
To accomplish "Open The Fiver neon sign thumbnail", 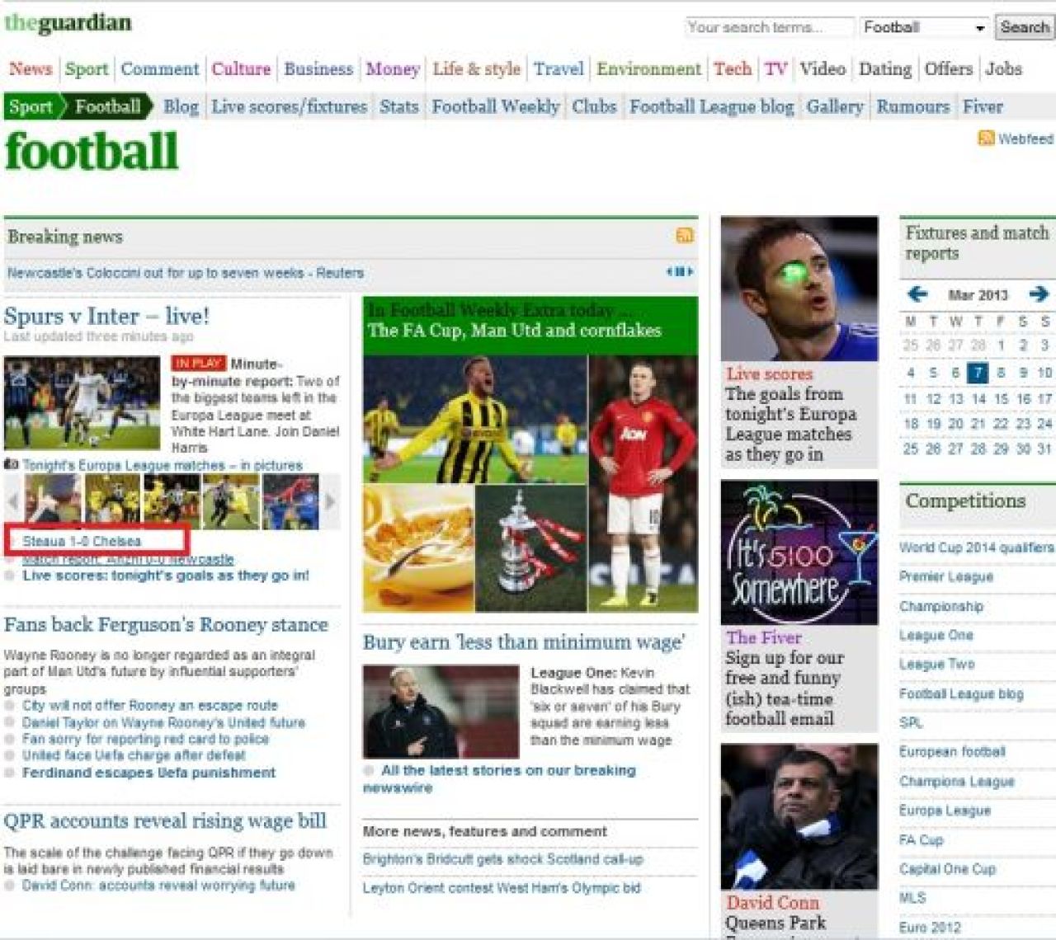I will point(799,552).
